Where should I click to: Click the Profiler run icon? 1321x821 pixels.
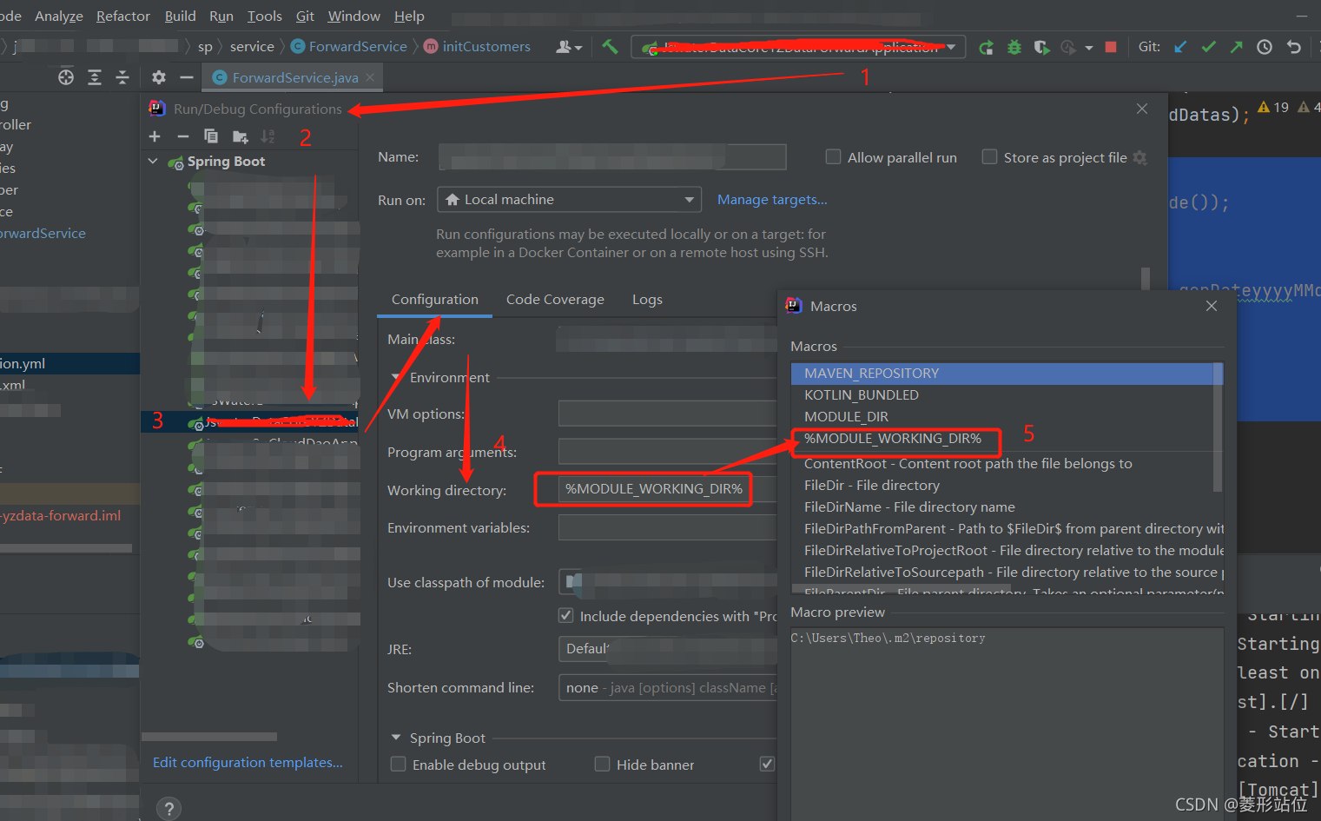[x=1068, y=47]
